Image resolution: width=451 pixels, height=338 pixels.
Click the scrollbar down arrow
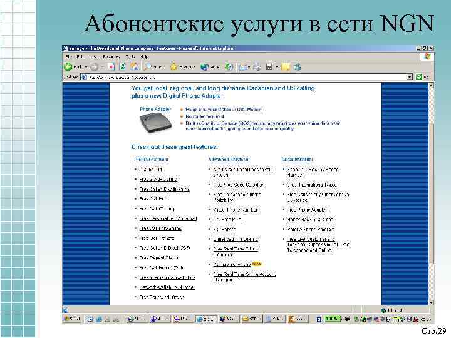tap(431, 302)
